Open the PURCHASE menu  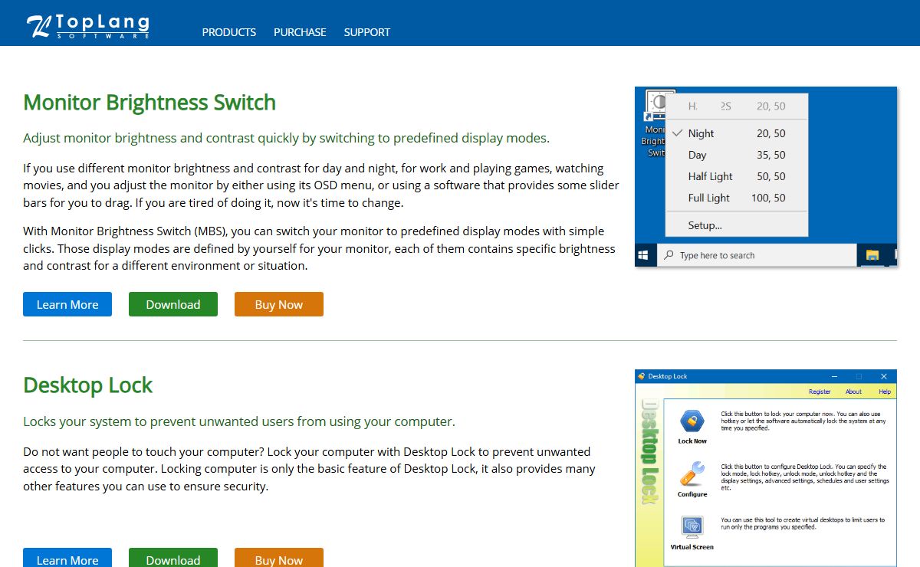click(x=300, y=32)
